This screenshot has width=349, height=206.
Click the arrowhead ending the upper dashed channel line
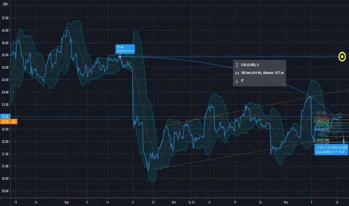coord(346,90)
